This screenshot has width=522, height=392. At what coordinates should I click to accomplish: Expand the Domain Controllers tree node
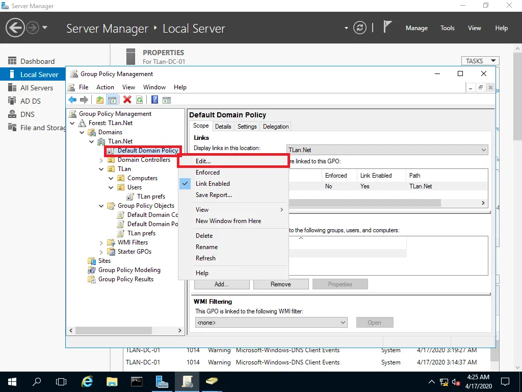tap(101, 160)
